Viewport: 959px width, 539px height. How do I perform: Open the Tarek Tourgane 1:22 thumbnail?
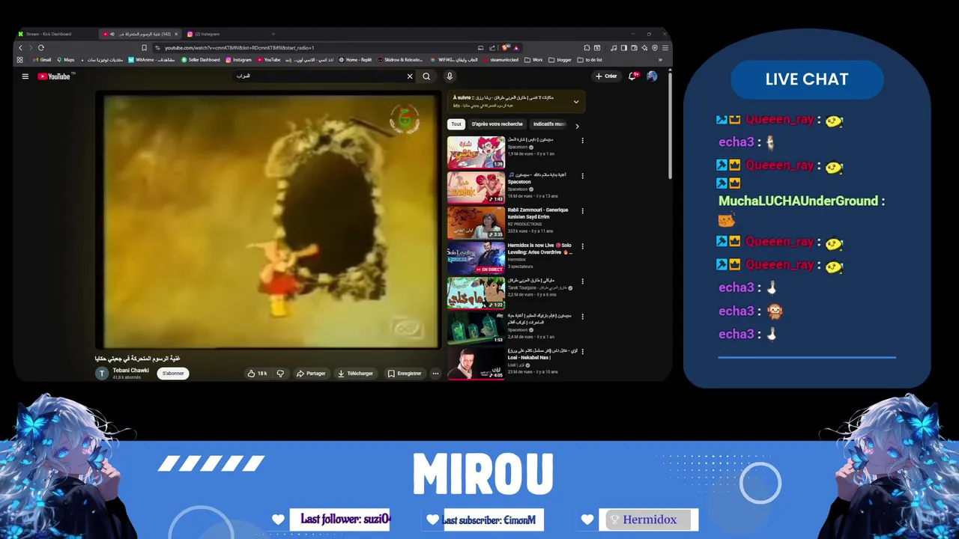tap(477, 293)
